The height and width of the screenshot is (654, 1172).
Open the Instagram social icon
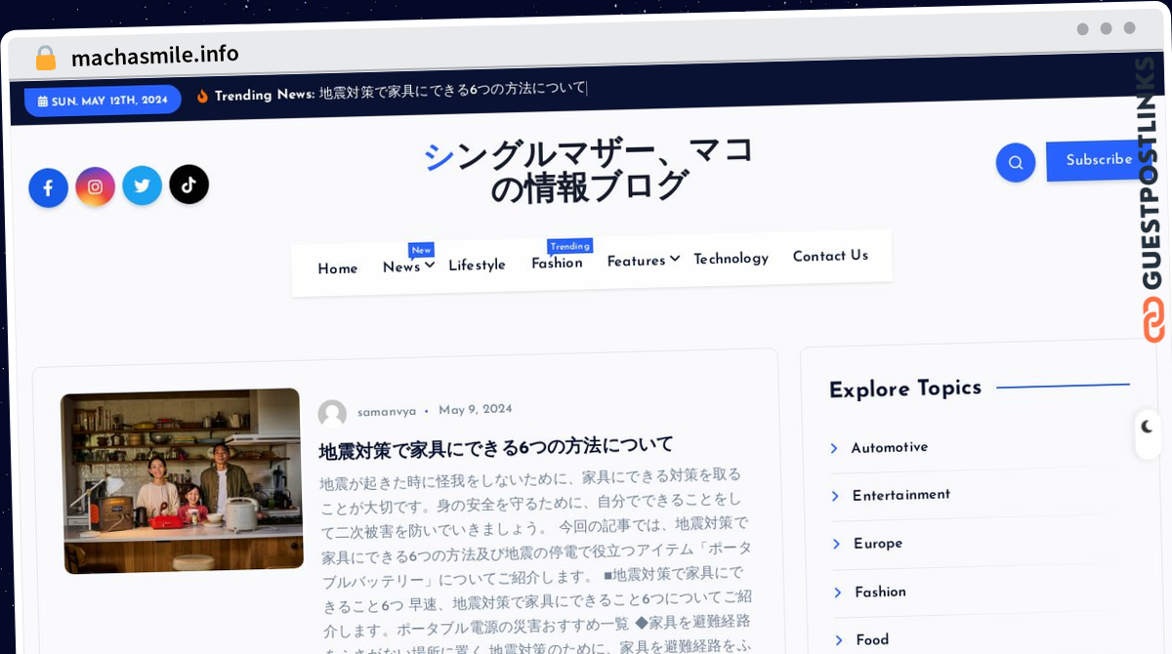point(95,186)
